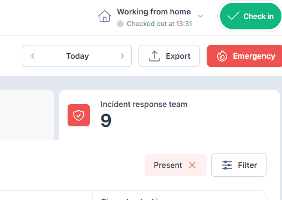Click the Export button
Image resolution: width=282 pixels, height=200 pixels.
pyautogui.click(x=169, y=56)
